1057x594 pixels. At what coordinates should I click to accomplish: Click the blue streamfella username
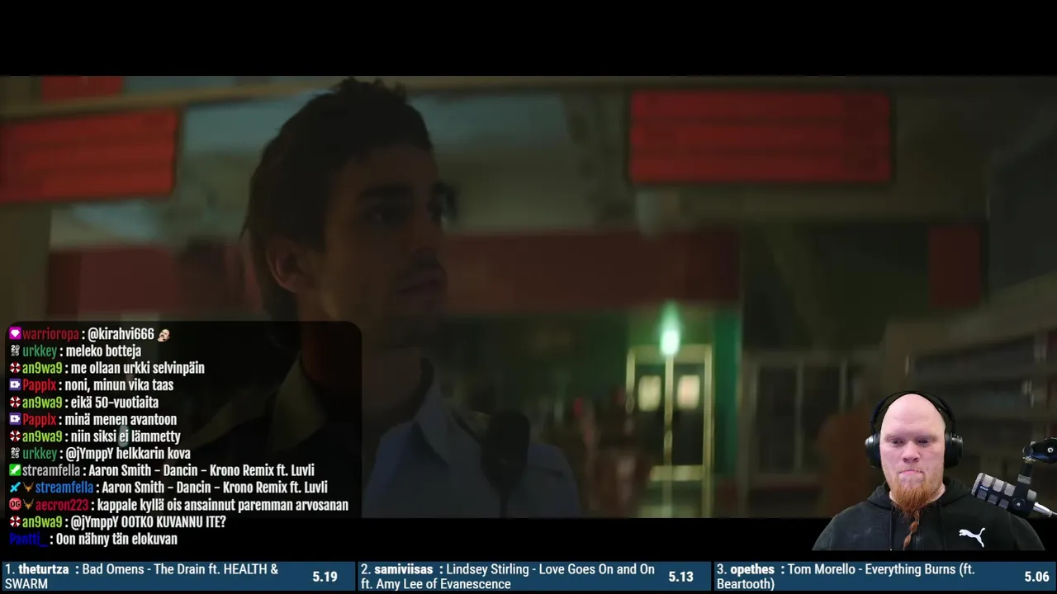point(64,488)
